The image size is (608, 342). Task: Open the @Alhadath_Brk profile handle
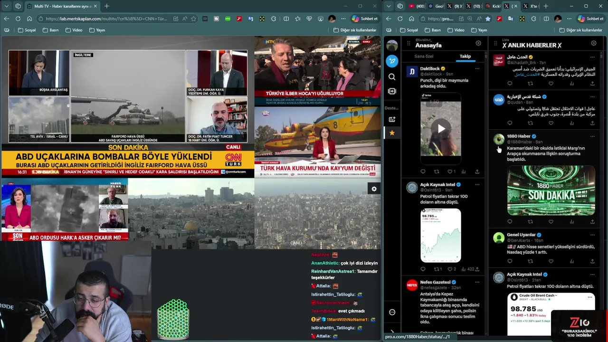pos(522,63)
